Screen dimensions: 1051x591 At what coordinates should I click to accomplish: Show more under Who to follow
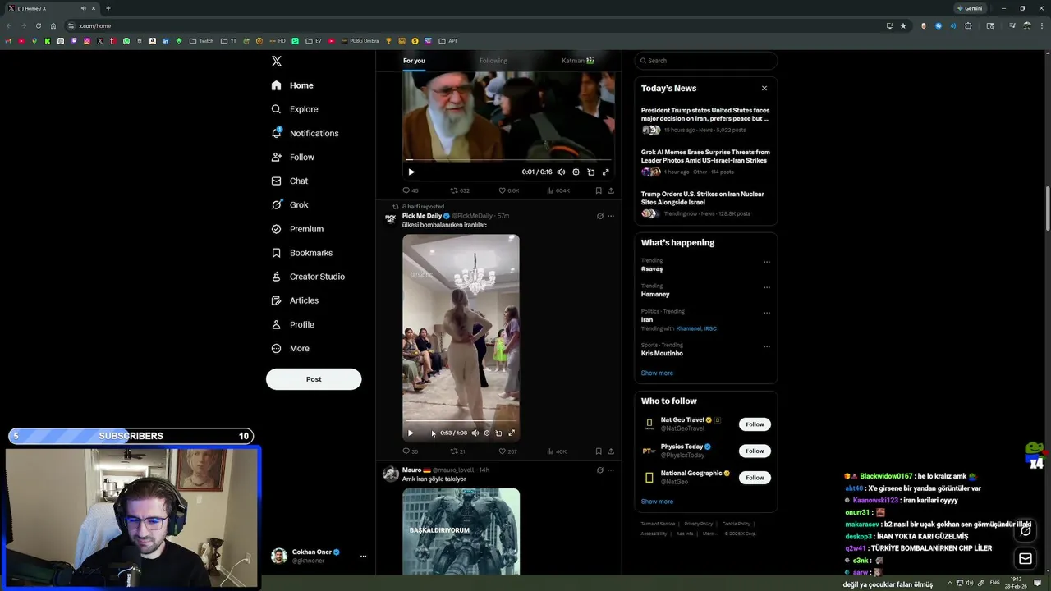657,502
